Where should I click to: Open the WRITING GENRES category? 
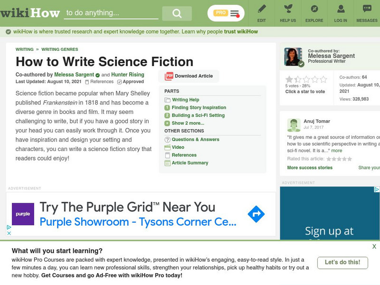59,49
